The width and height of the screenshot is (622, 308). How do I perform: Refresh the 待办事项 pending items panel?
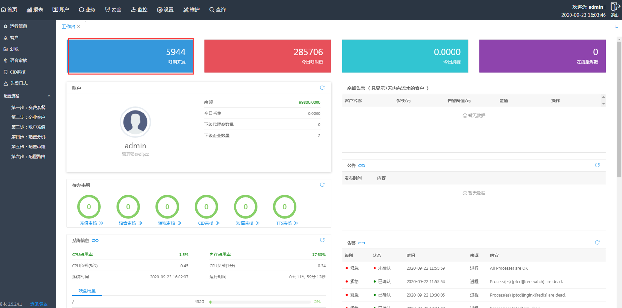tap(322, 185)
